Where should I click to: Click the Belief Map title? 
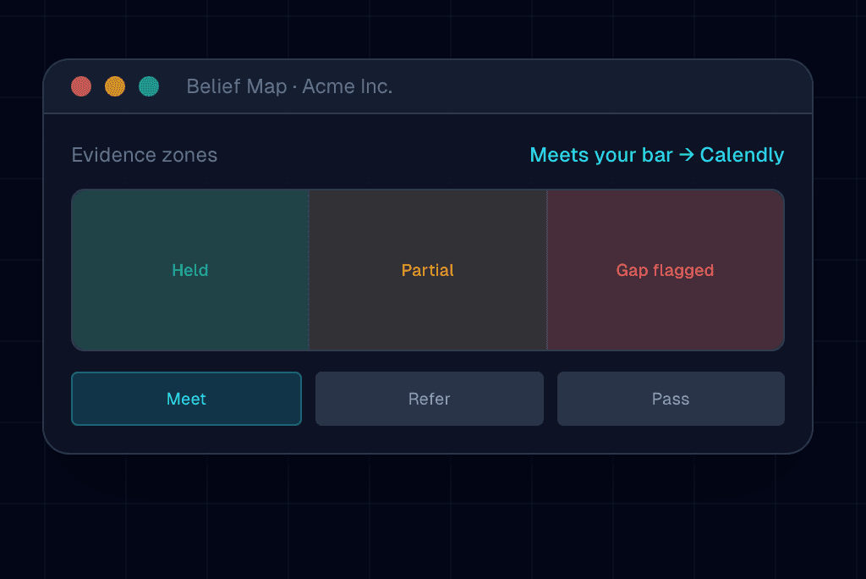[x=237, y=86]
